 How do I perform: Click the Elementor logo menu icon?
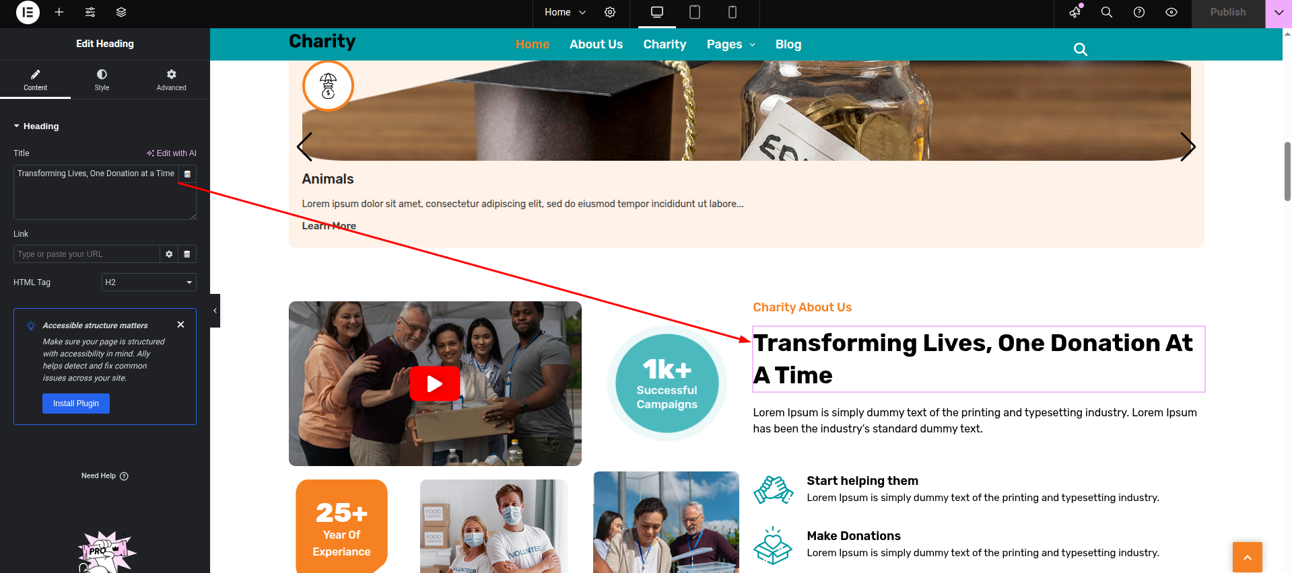click(28, 12)
